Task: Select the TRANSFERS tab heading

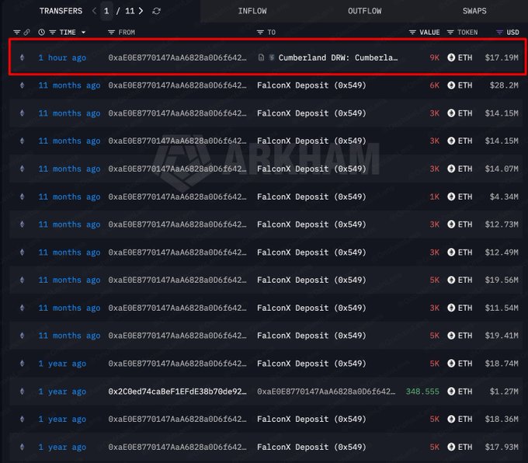Action: click(61, 11)
